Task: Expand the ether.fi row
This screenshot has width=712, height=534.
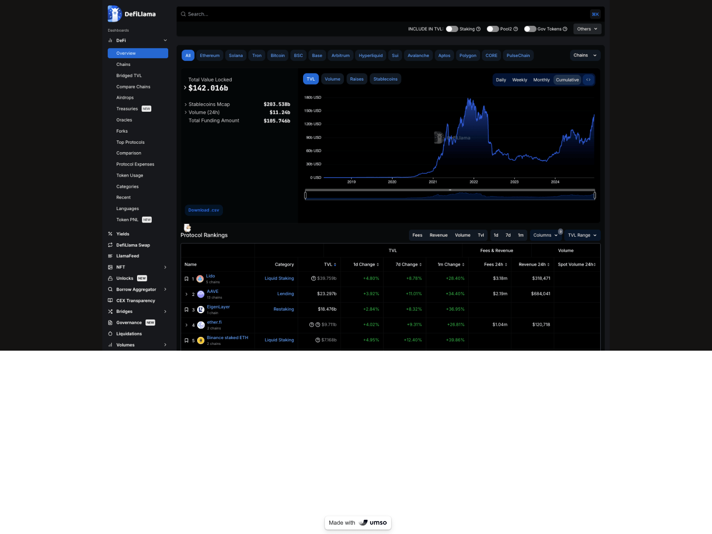Action: pyautogui.click(x=186, y=325)
